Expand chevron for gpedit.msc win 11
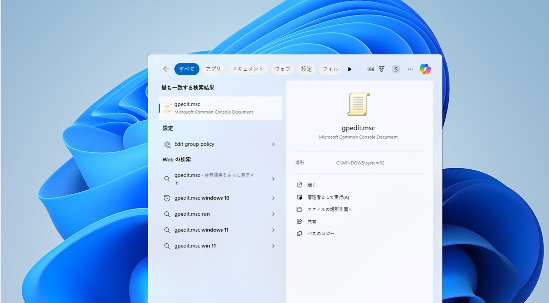Viewport: 549px width, 303px height. pyautogui.click(x=273, y=246)
